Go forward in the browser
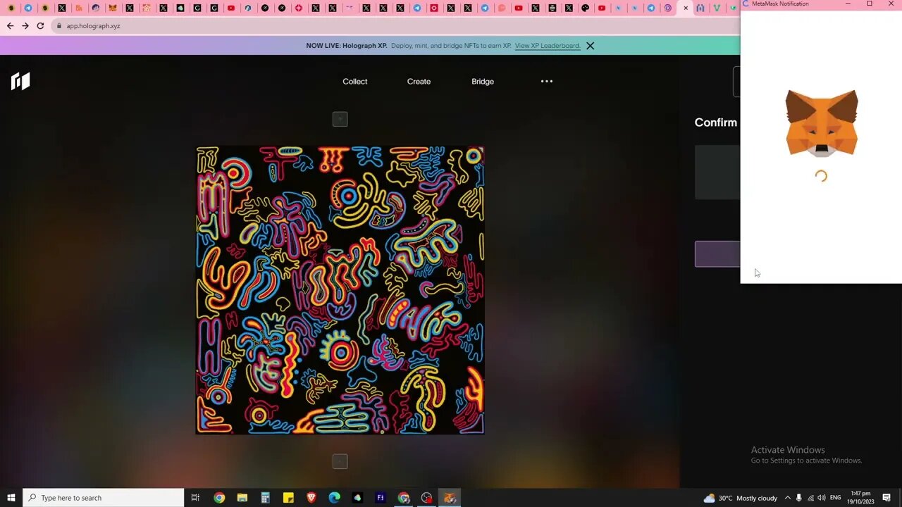This screenshot has height=507, width=902. [25, 25]
